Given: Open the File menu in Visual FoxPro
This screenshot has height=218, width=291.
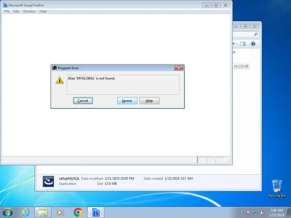Looking at the screenshot, I should click(x=7, y=11).
